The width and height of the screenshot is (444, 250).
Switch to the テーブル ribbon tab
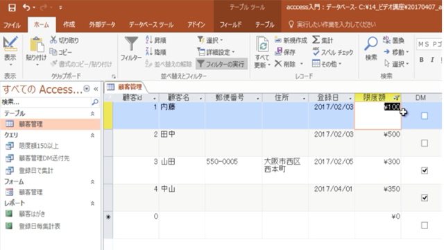tap(265, 25)
